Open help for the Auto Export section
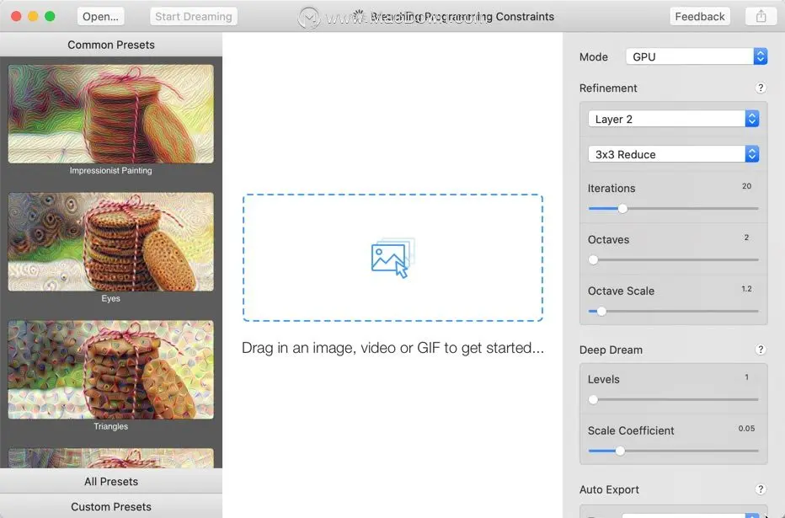Viewport: 785px width, 518px height. pyautogui.click(x=760, y=489)
